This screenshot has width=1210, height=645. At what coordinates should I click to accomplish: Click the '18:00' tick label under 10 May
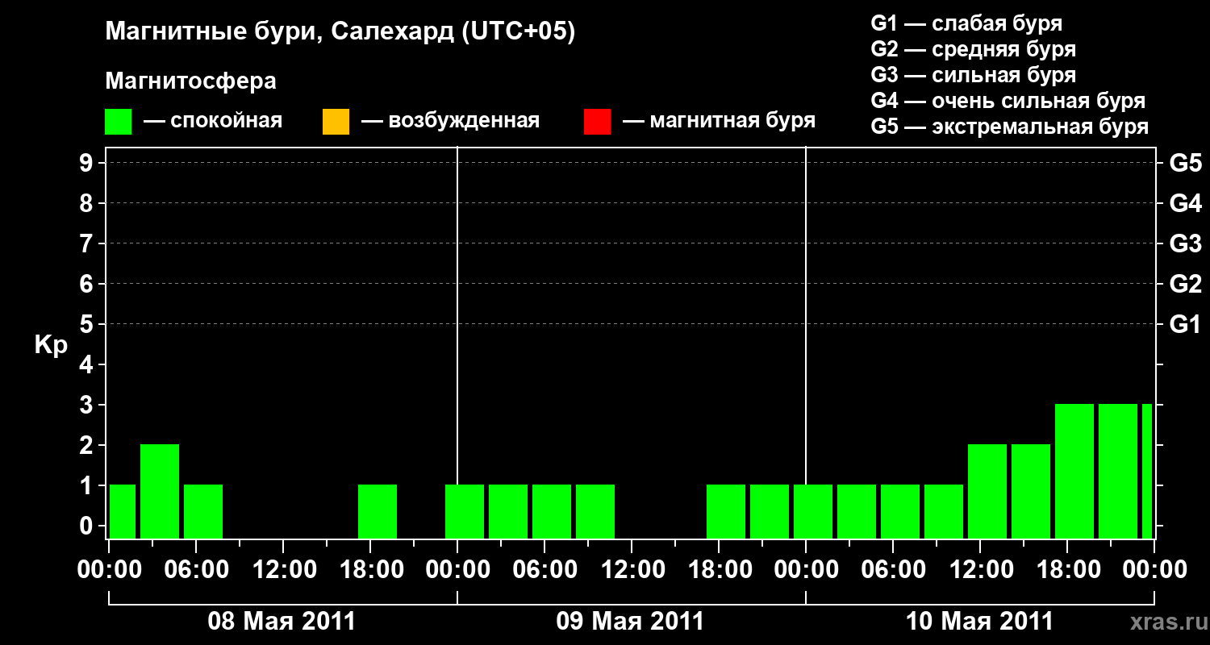[1068, 570]
